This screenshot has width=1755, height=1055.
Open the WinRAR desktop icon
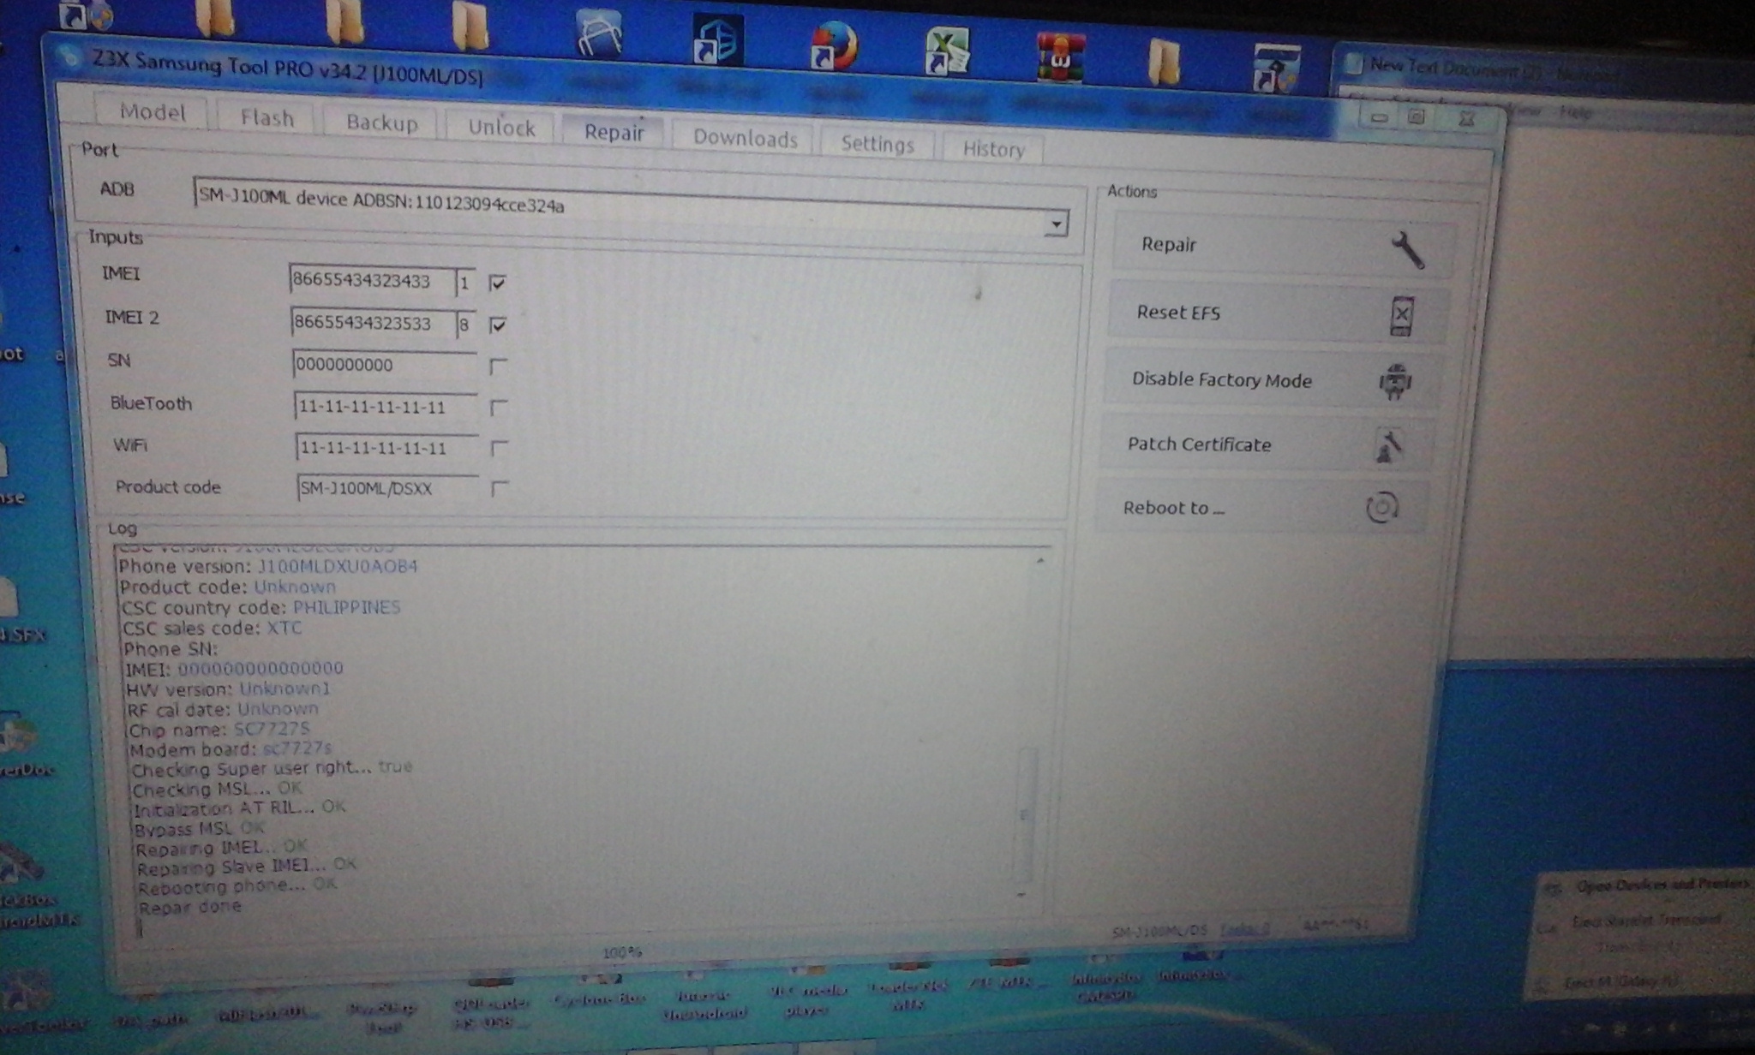coord(1060,58)
